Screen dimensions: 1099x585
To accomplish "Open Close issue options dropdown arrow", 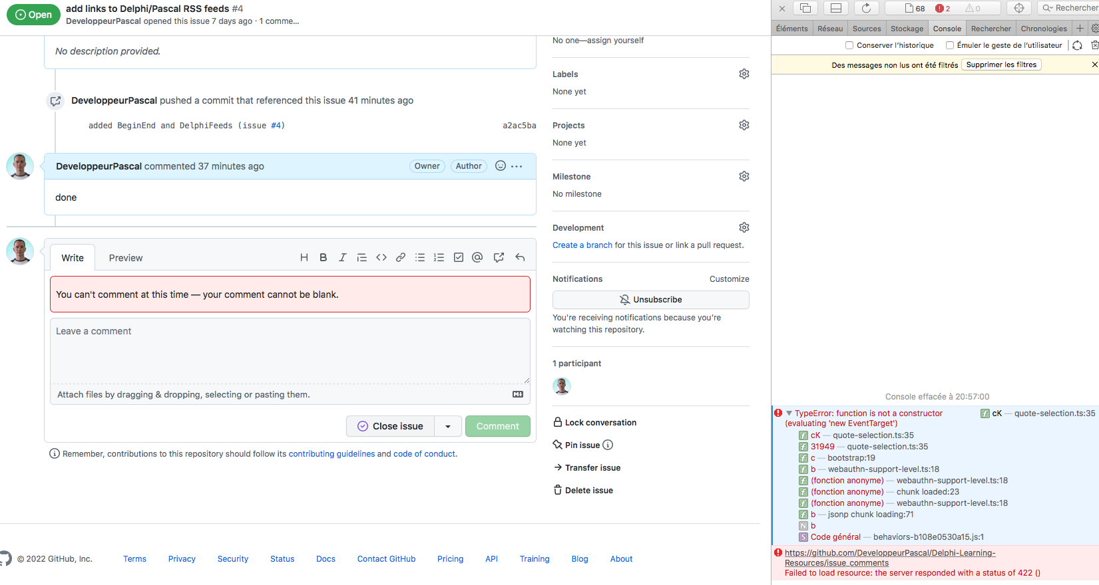I will (x=448, y=426).
